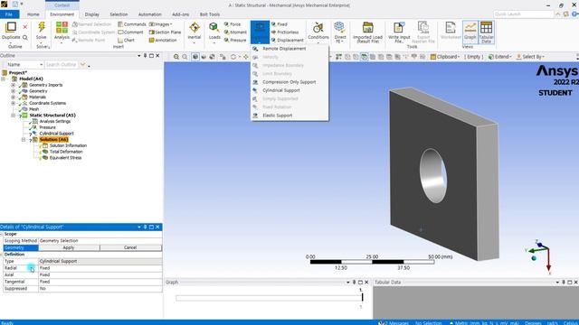Click the Solve lightning bolt icon
Screen dimensions: 579x325
(x=42, y=28)
